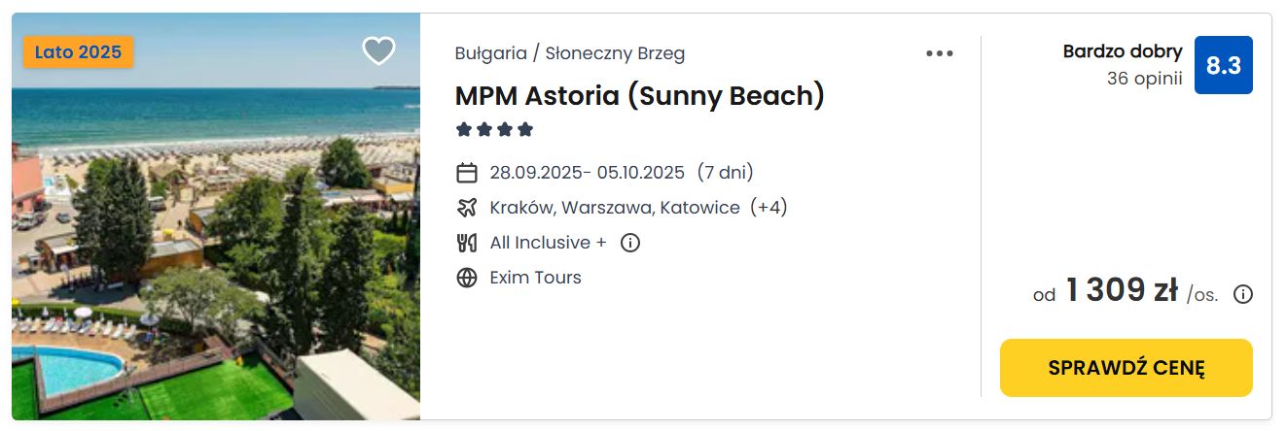Click the four-star hotel rating
The height and width of the screenshot is (431, 1287).
(495, 129)
